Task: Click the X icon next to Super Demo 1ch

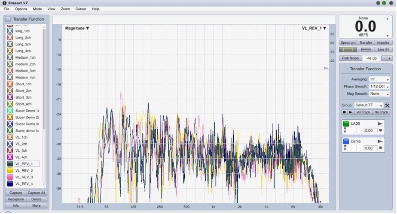Action: click(10, 110)
